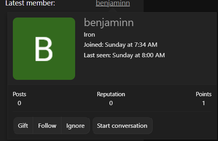Click the Latest member label
The height and width of the screenshot is (141, 218).
pos(30,3)
